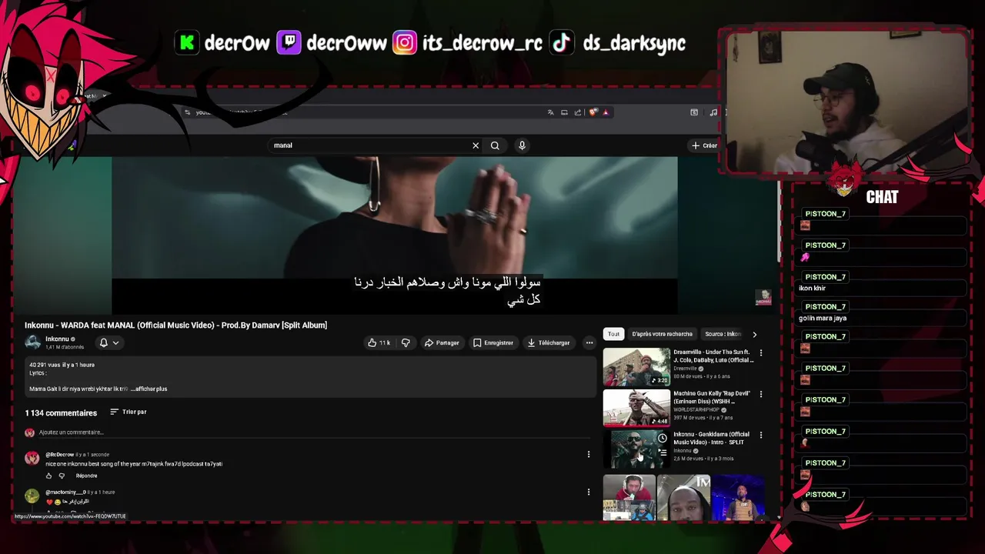Open @RcDecrow commenter avatar

pyautogui.click(x=32, y=459)
